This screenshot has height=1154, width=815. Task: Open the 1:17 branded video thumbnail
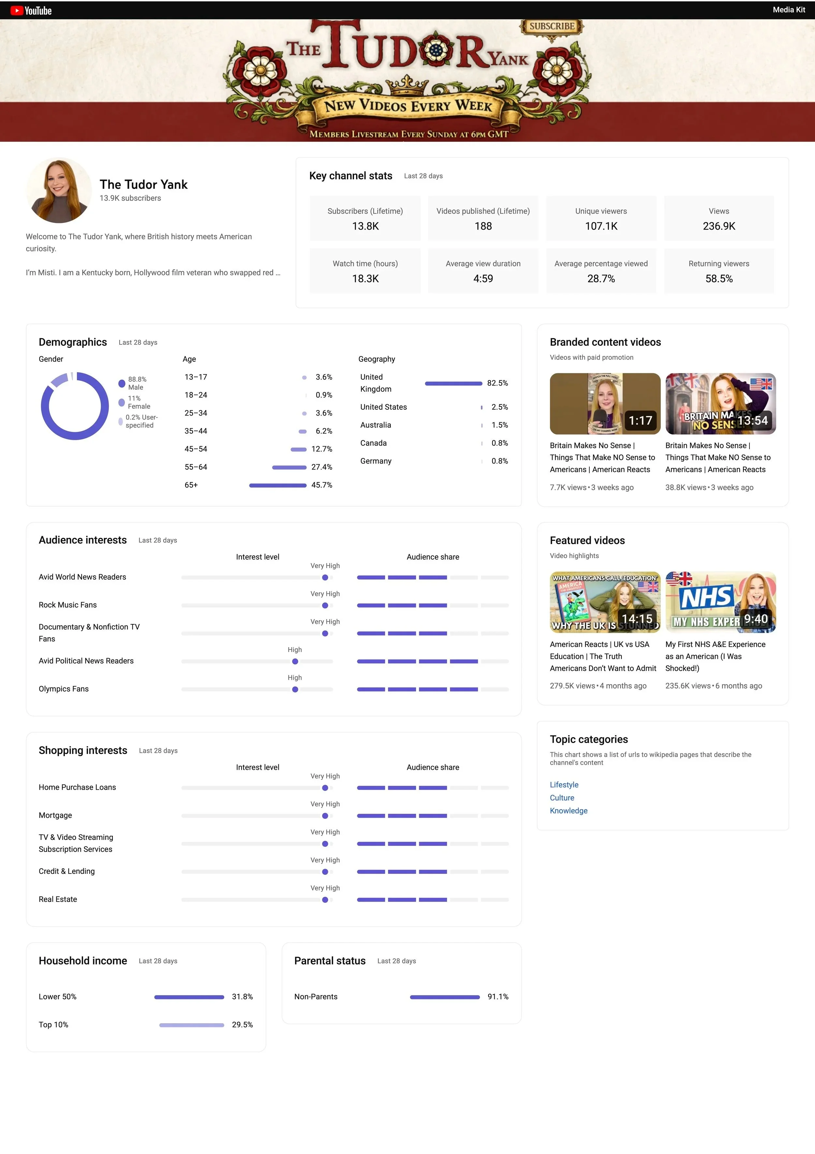point(605,403)
